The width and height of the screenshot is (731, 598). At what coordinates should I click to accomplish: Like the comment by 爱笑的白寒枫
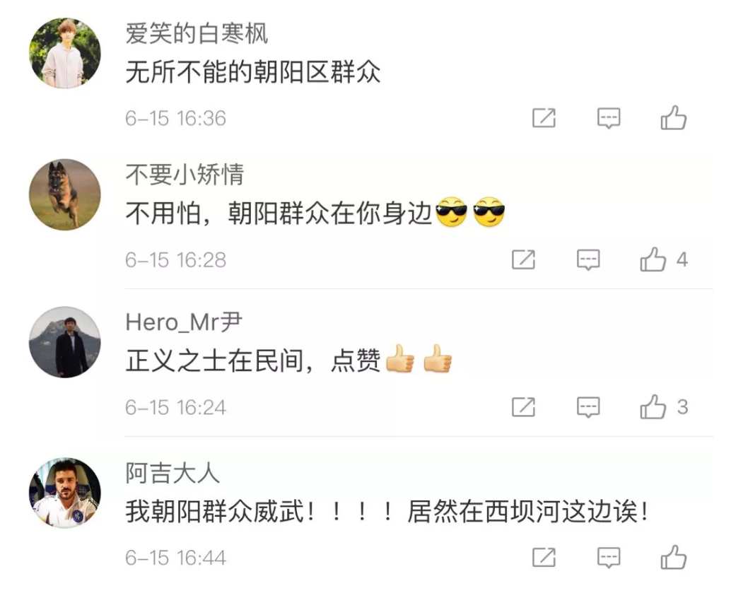click(673, 117)
